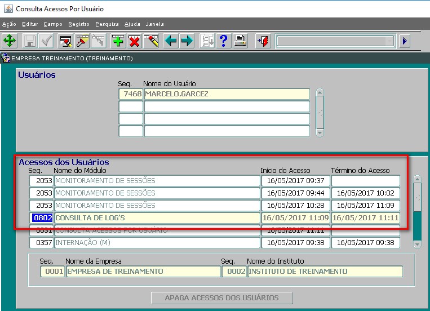The height and width of the screenshot is (311, 430).
Task: Open the Ação menu
Action: 9,24
